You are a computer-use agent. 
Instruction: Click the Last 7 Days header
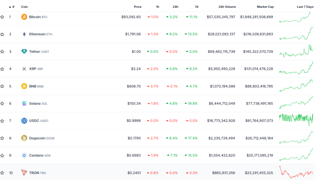[x=305, y=7]
